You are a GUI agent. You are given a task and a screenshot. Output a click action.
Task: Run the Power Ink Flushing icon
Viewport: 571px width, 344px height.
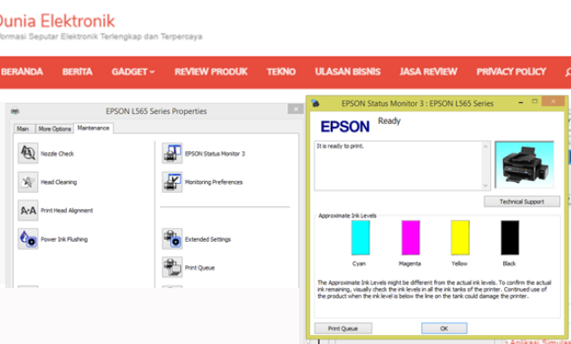28,239
